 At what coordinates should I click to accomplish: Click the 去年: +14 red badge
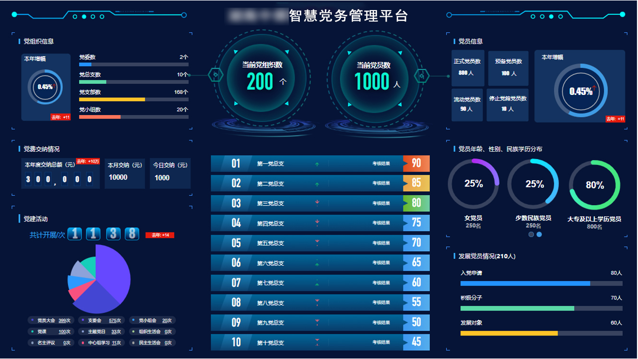point(160,235)
